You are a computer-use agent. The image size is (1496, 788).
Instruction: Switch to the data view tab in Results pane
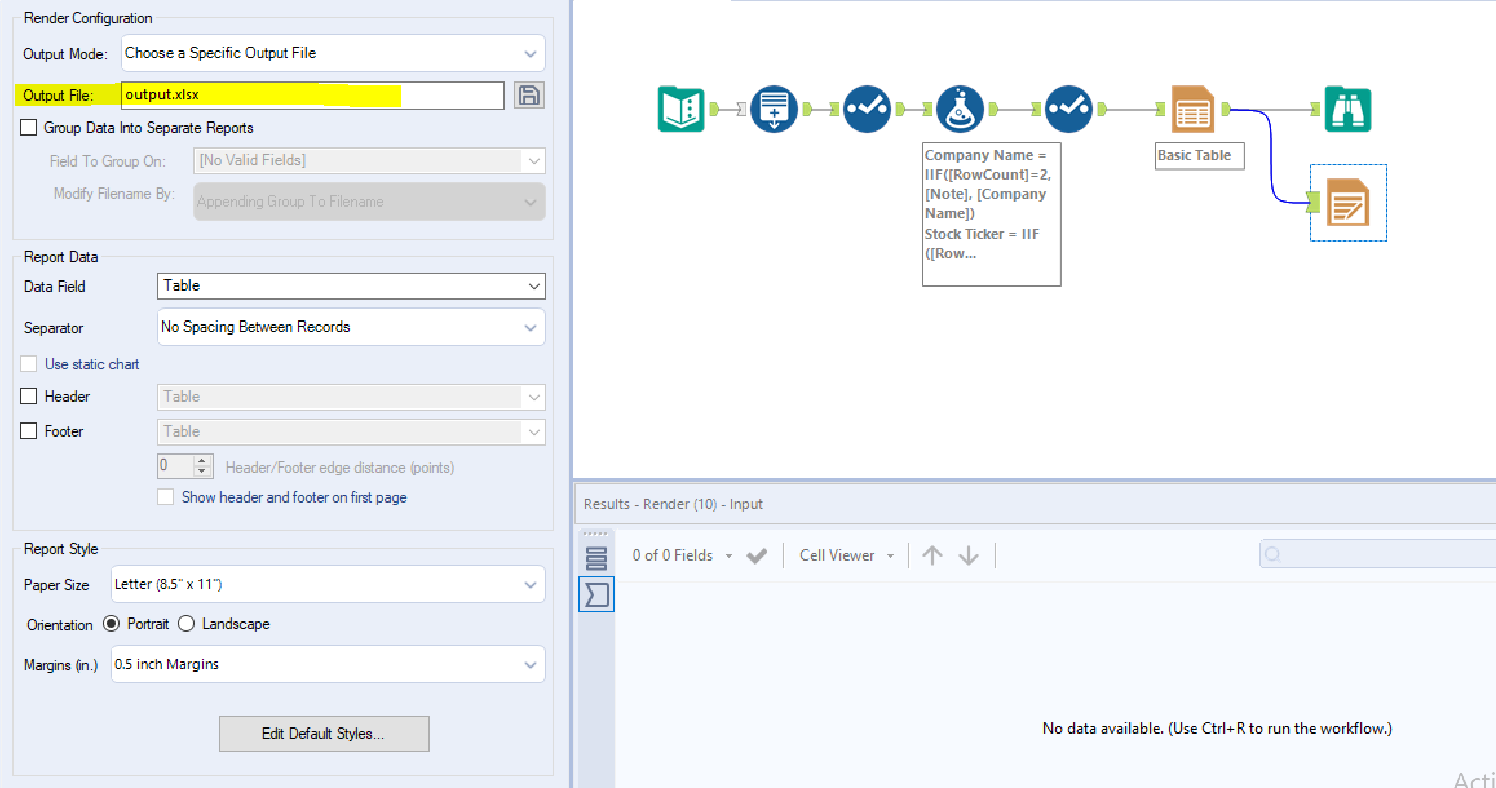(x=595, y=557)
